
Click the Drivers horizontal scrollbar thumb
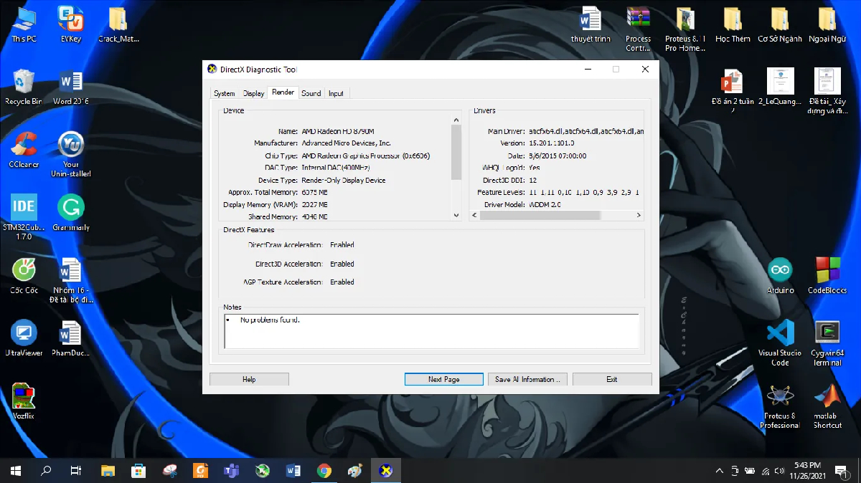[x=539, y=215]
